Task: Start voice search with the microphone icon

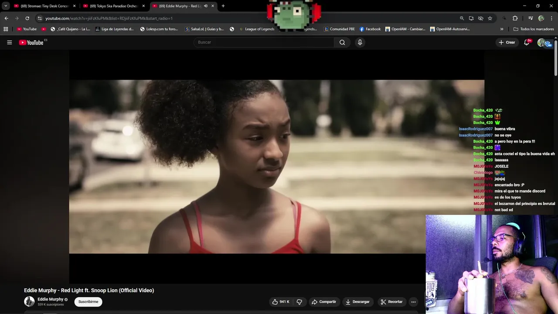Action: point(360,42)
